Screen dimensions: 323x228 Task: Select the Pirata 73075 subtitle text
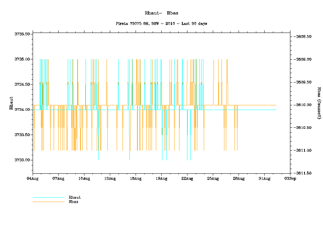tap(161, 24)
